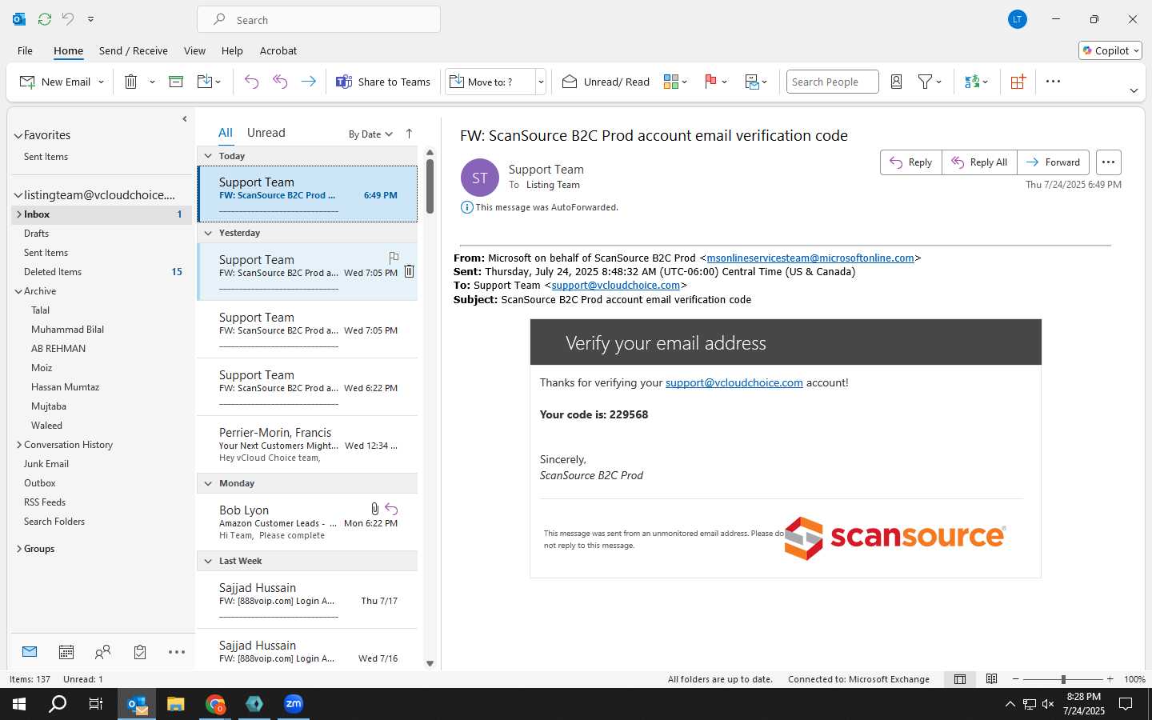Screen dimensions: 1152x720
Task: Open the View tab
Action: pyautogui.click(x=194, y=50)
